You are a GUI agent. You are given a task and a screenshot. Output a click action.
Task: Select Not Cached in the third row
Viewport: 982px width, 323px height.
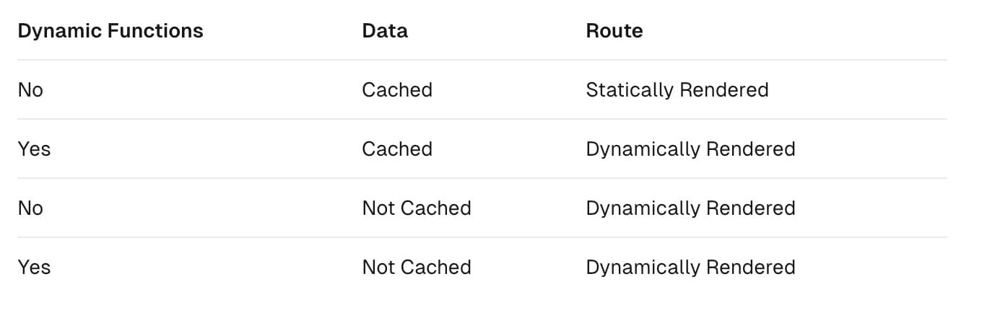tap(417, 208)
